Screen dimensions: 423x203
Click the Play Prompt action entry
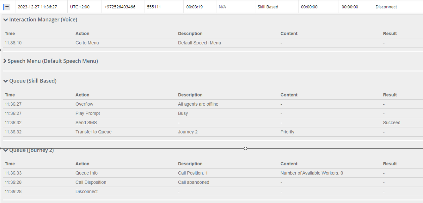(88, 114)
